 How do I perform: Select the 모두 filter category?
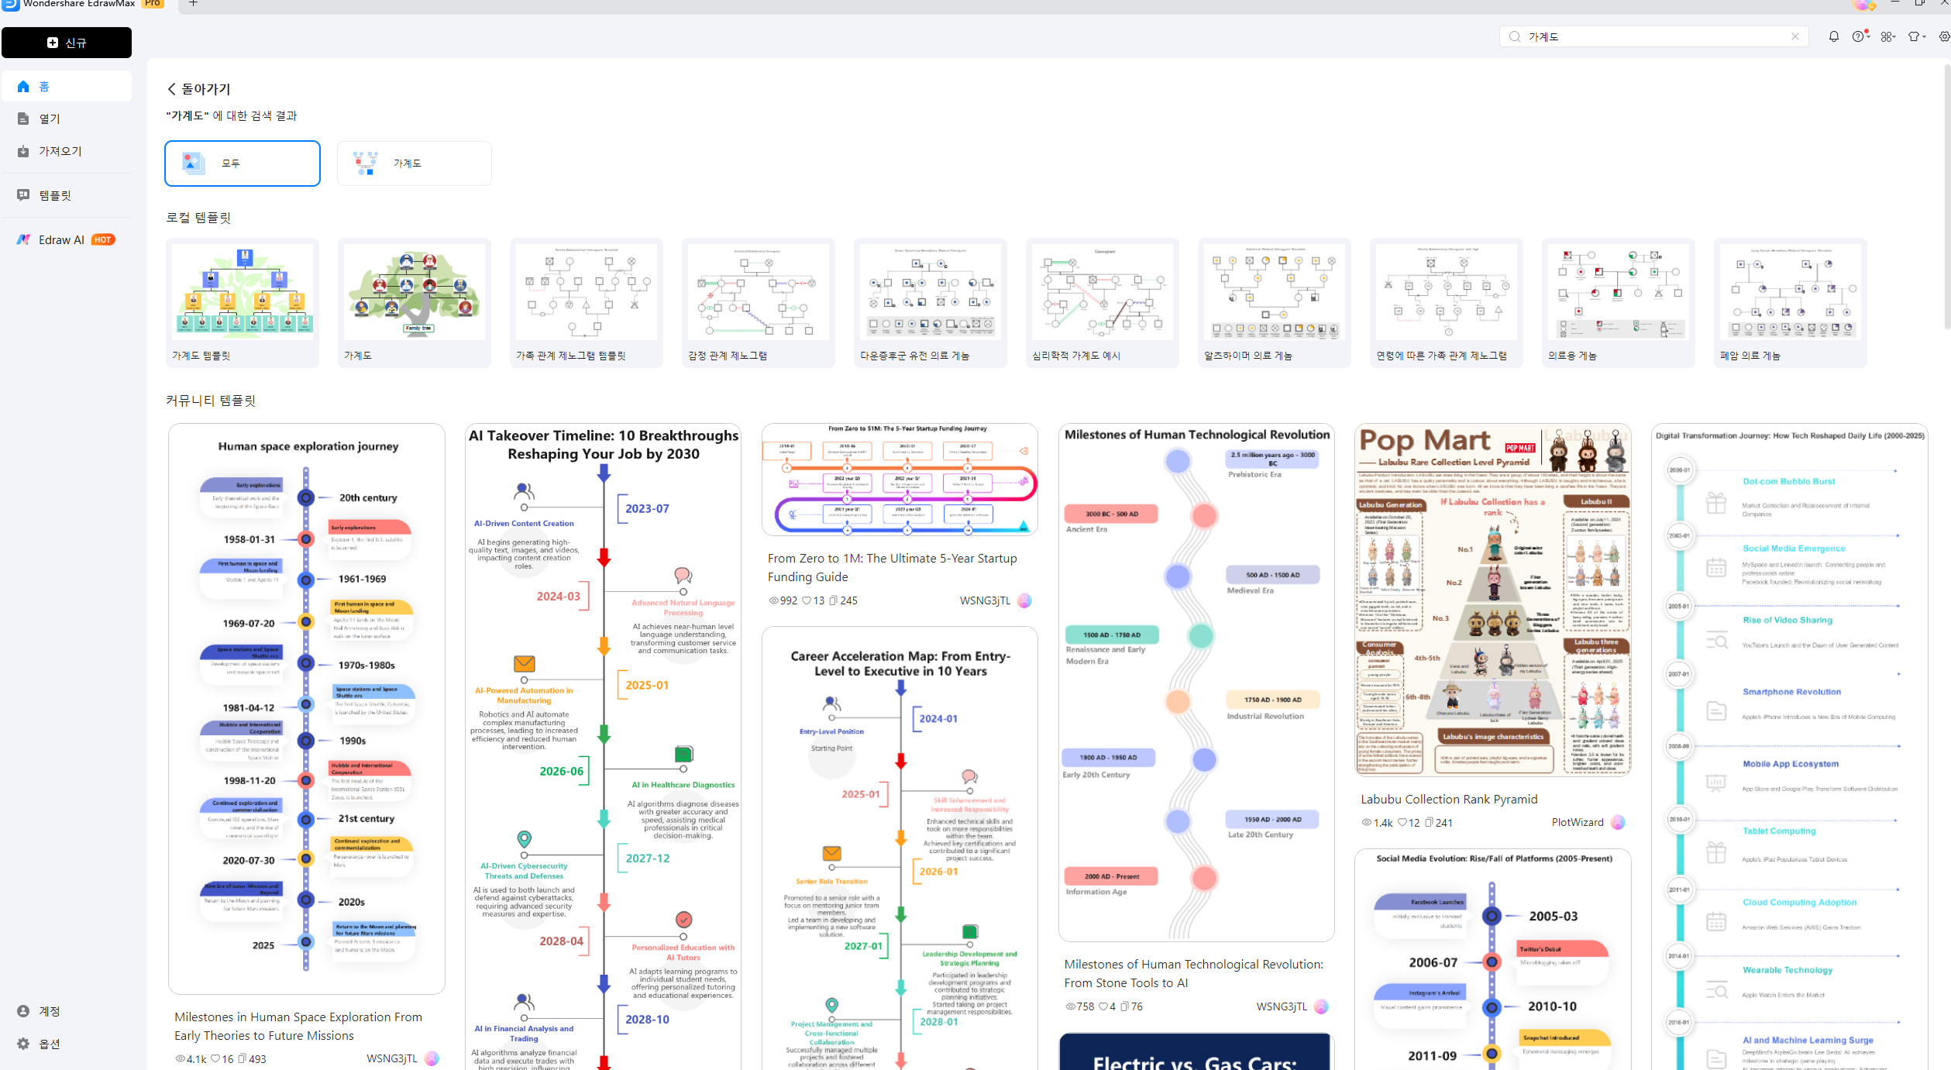pyautogui.click(x=243, y=163)
